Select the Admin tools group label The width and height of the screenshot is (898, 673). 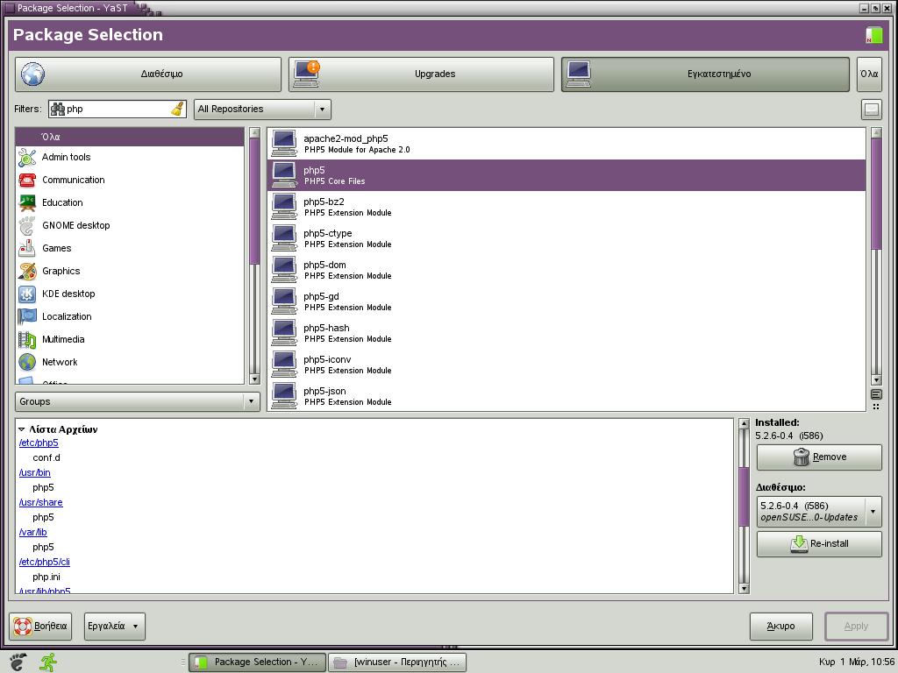point(67,158)
